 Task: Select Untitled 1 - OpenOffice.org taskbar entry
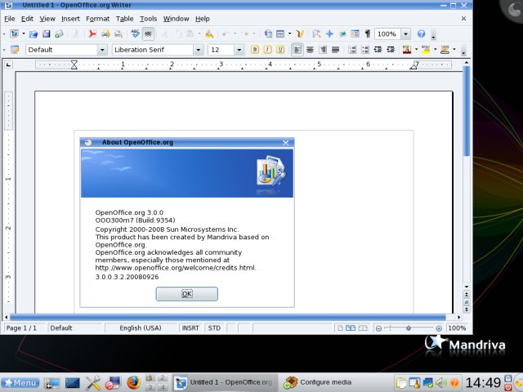(x=226, y=382)
